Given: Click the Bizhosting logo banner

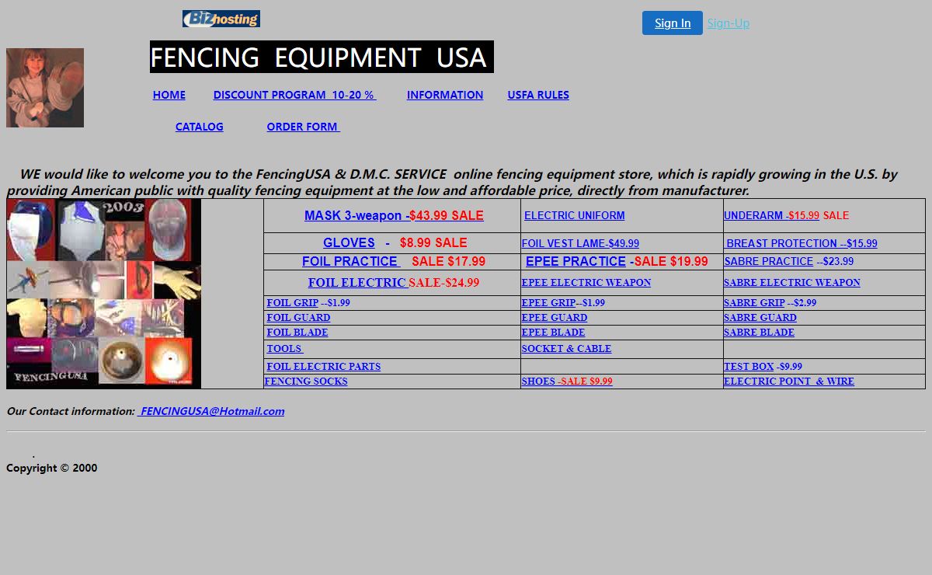Looking at the screenshot, I should click(221, 19).
